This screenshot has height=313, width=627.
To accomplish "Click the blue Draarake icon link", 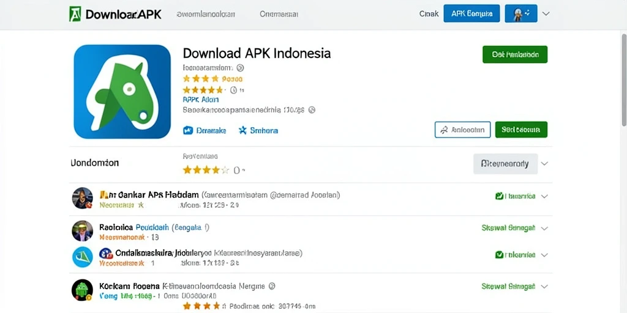I will coord(205,130).
